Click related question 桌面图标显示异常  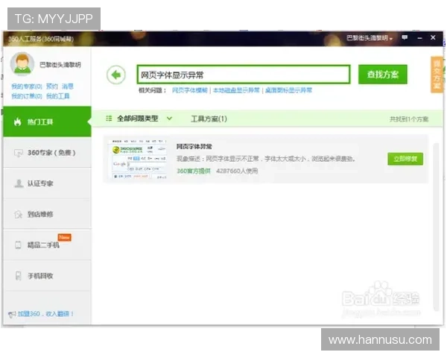pos(288,90)
